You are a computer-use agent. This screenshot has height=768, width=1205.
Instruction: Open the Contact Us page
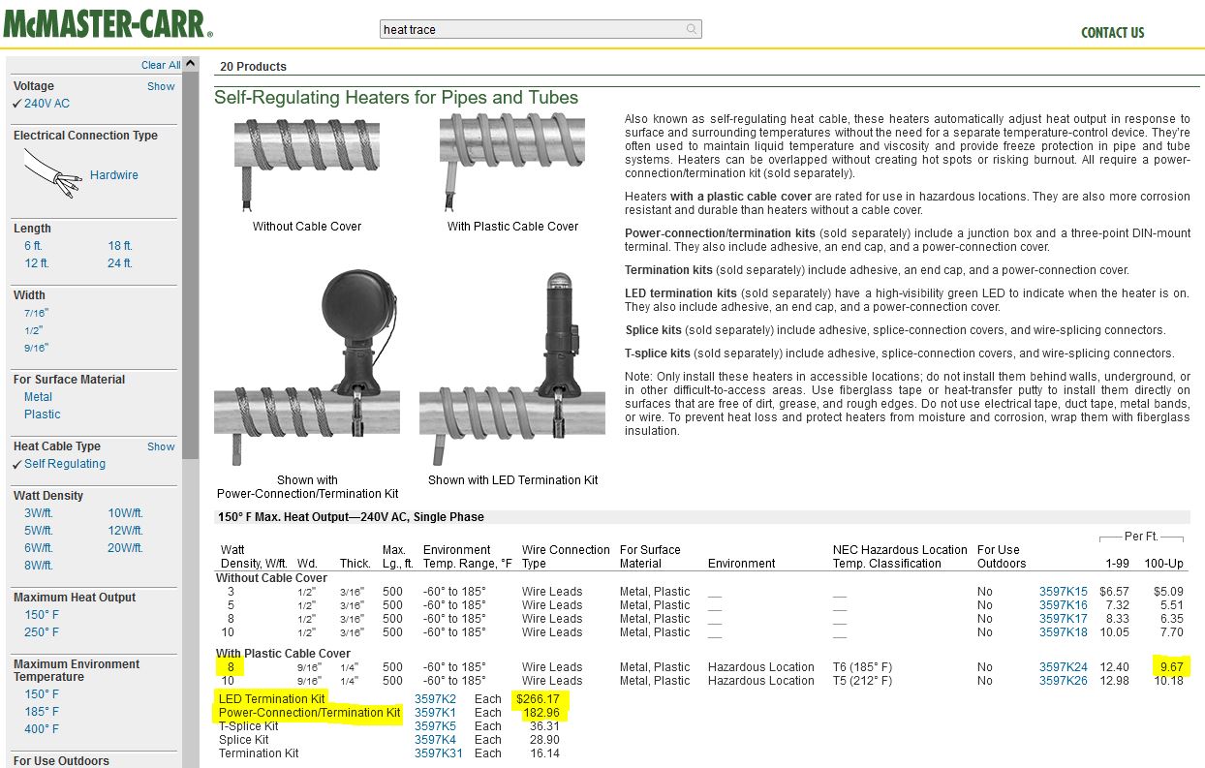1112,32
